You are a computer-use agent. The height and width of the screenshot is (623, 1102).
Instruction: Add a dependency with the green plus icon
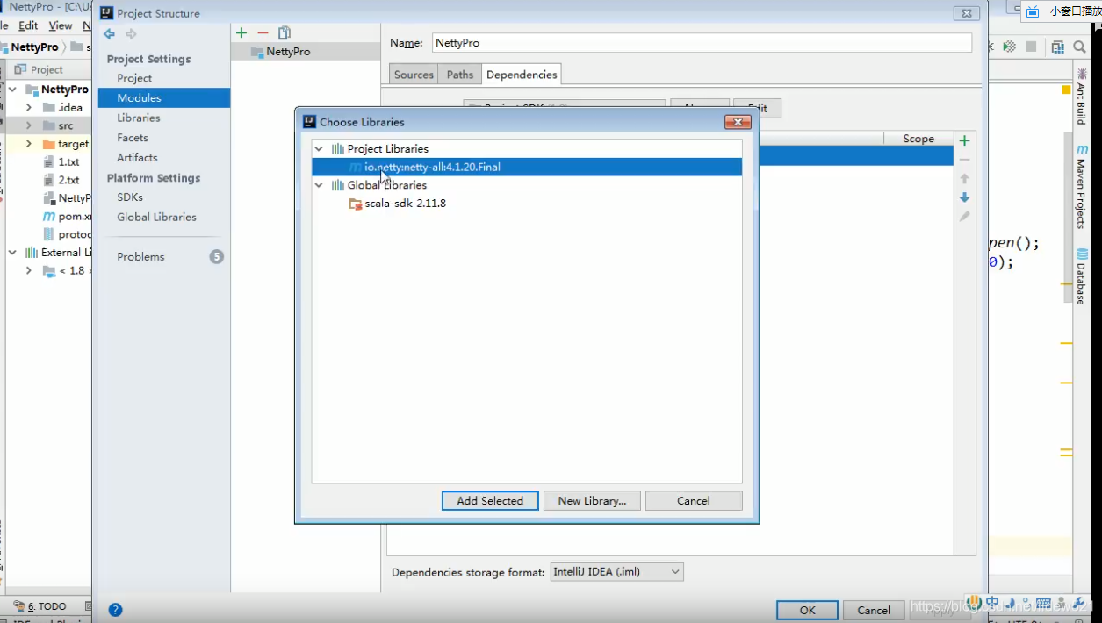click(x=964, y=140)
